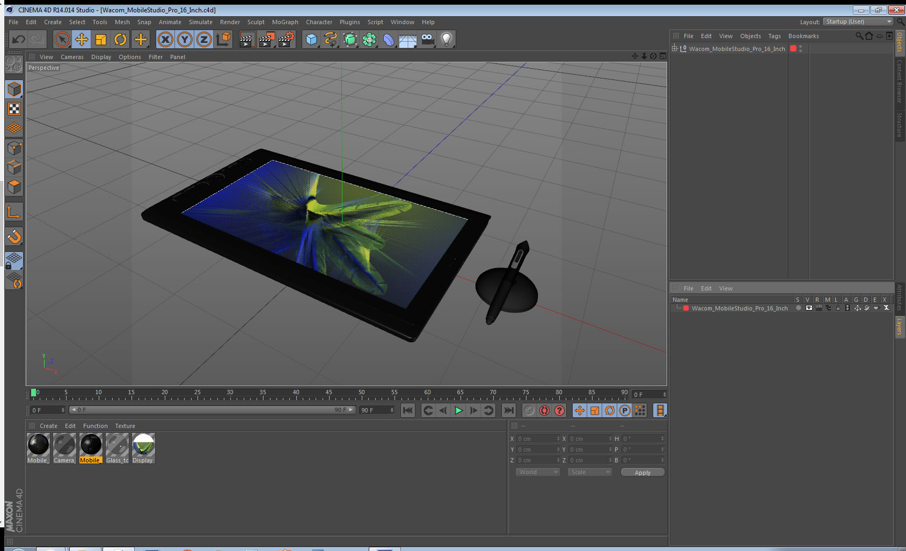Click the start frame 0 F stepper arrows
The width and height of the screenshot is (906, 551).
tap(63, 410)
